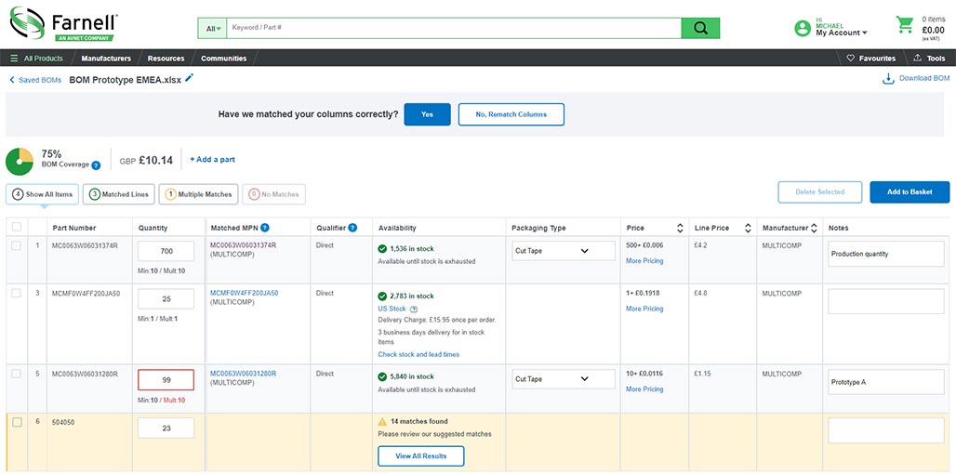Open matched MPN link MC0063W06031374R

(x=244, y=245)
